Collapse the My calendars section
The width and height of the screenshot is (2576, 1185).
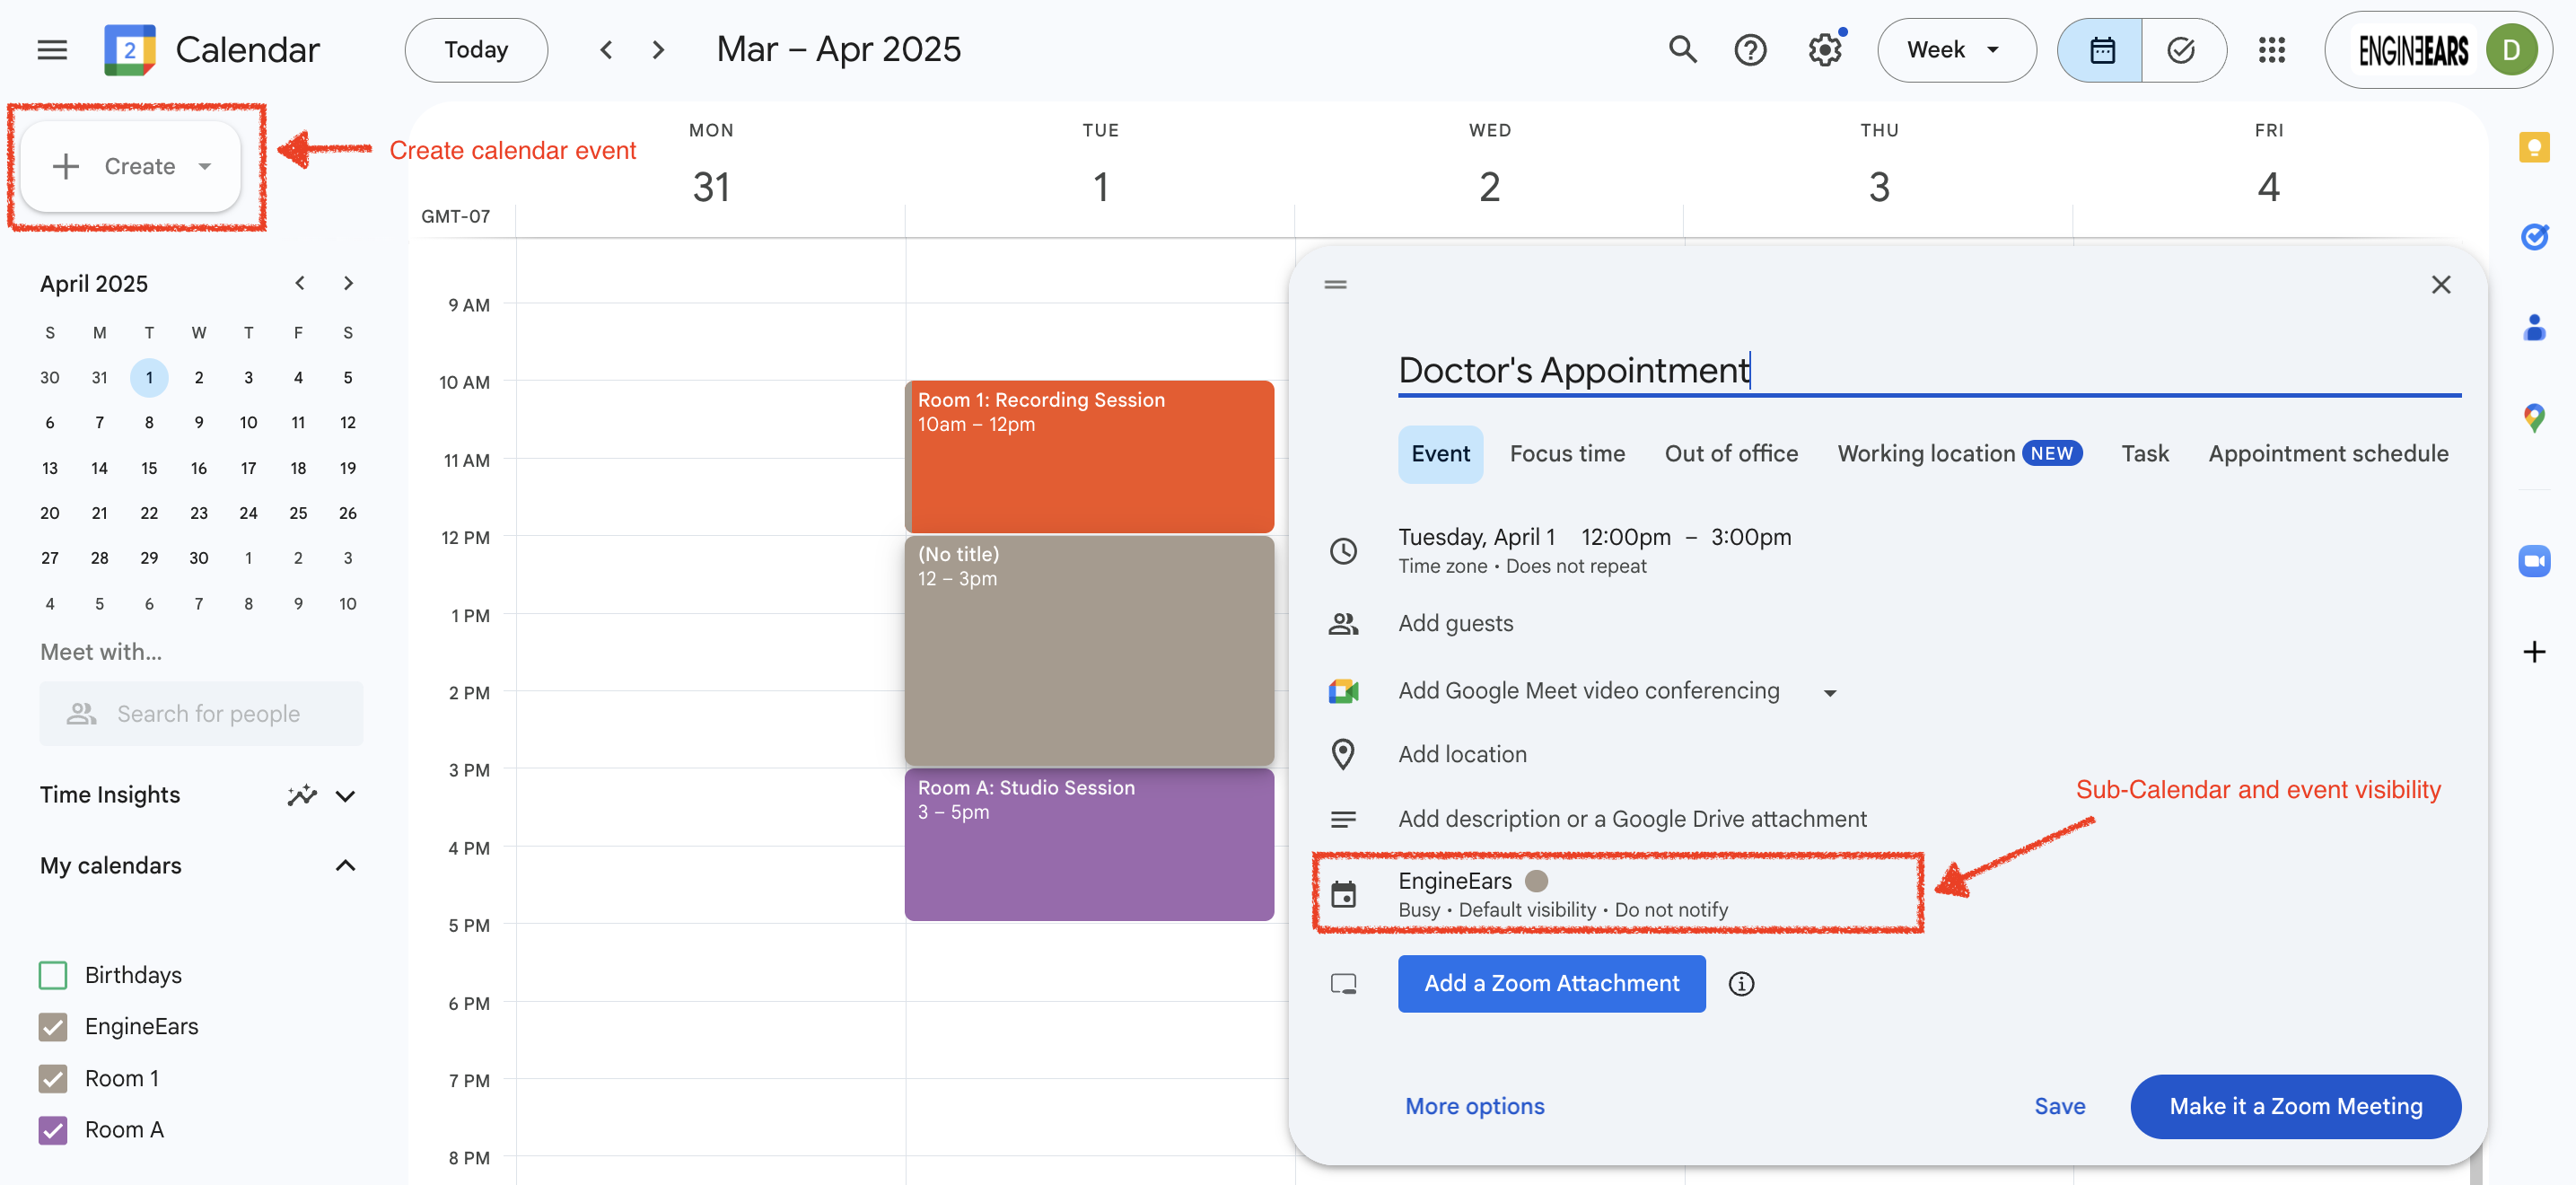tap(345, 865)
